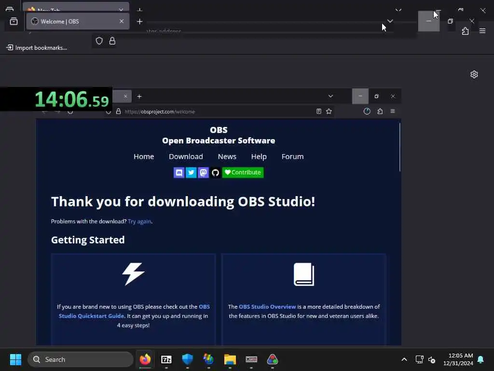Open the Discord icon on OBS page
Screen dimensions: 494x371
click(179, 172)
